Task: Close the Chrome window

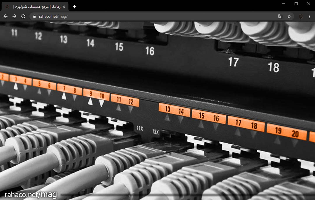Action: click(x=309, y=3)
